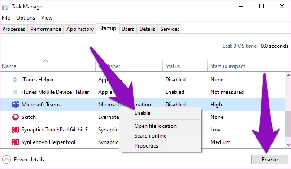Select the iTunes Mobile Device Helper name
The image size is (291, 169).
[x=55, y=92]
